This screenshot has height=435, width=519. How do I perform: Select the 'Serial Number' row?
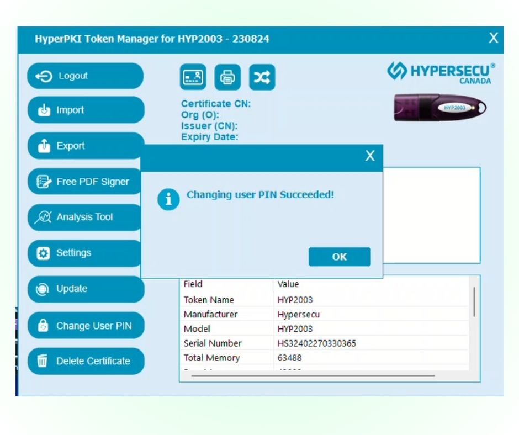coord(325,343)
